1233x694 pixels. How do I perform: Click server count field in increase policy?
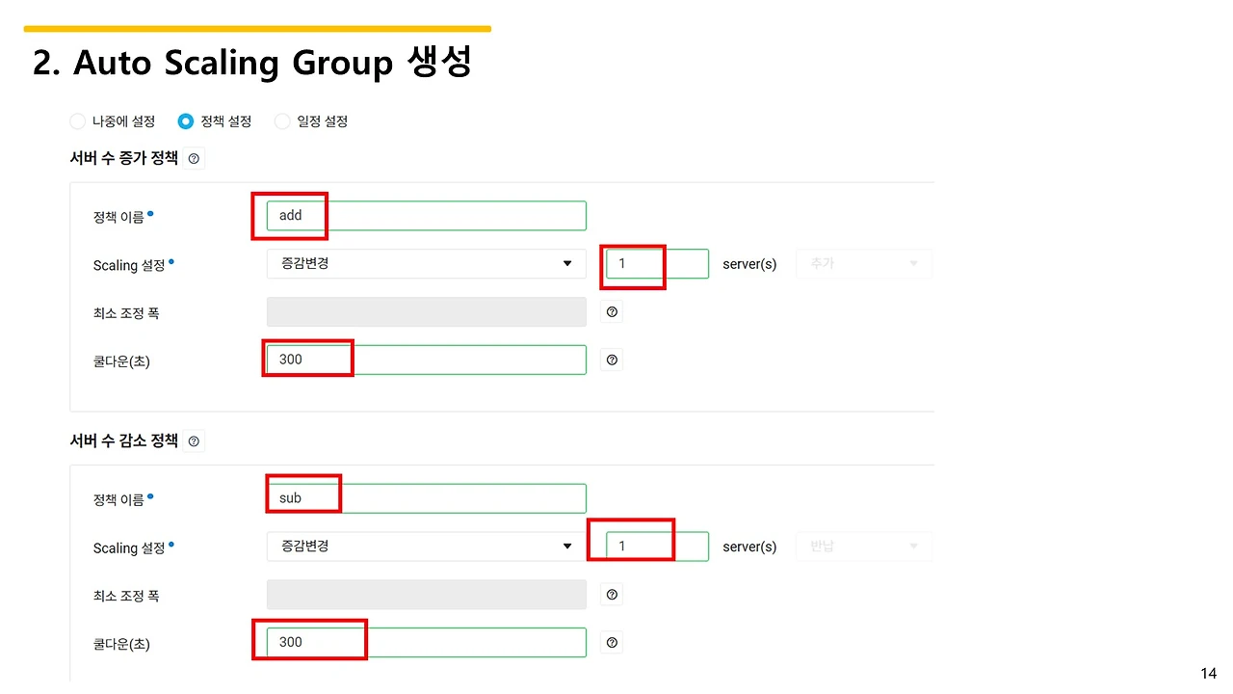657,263
